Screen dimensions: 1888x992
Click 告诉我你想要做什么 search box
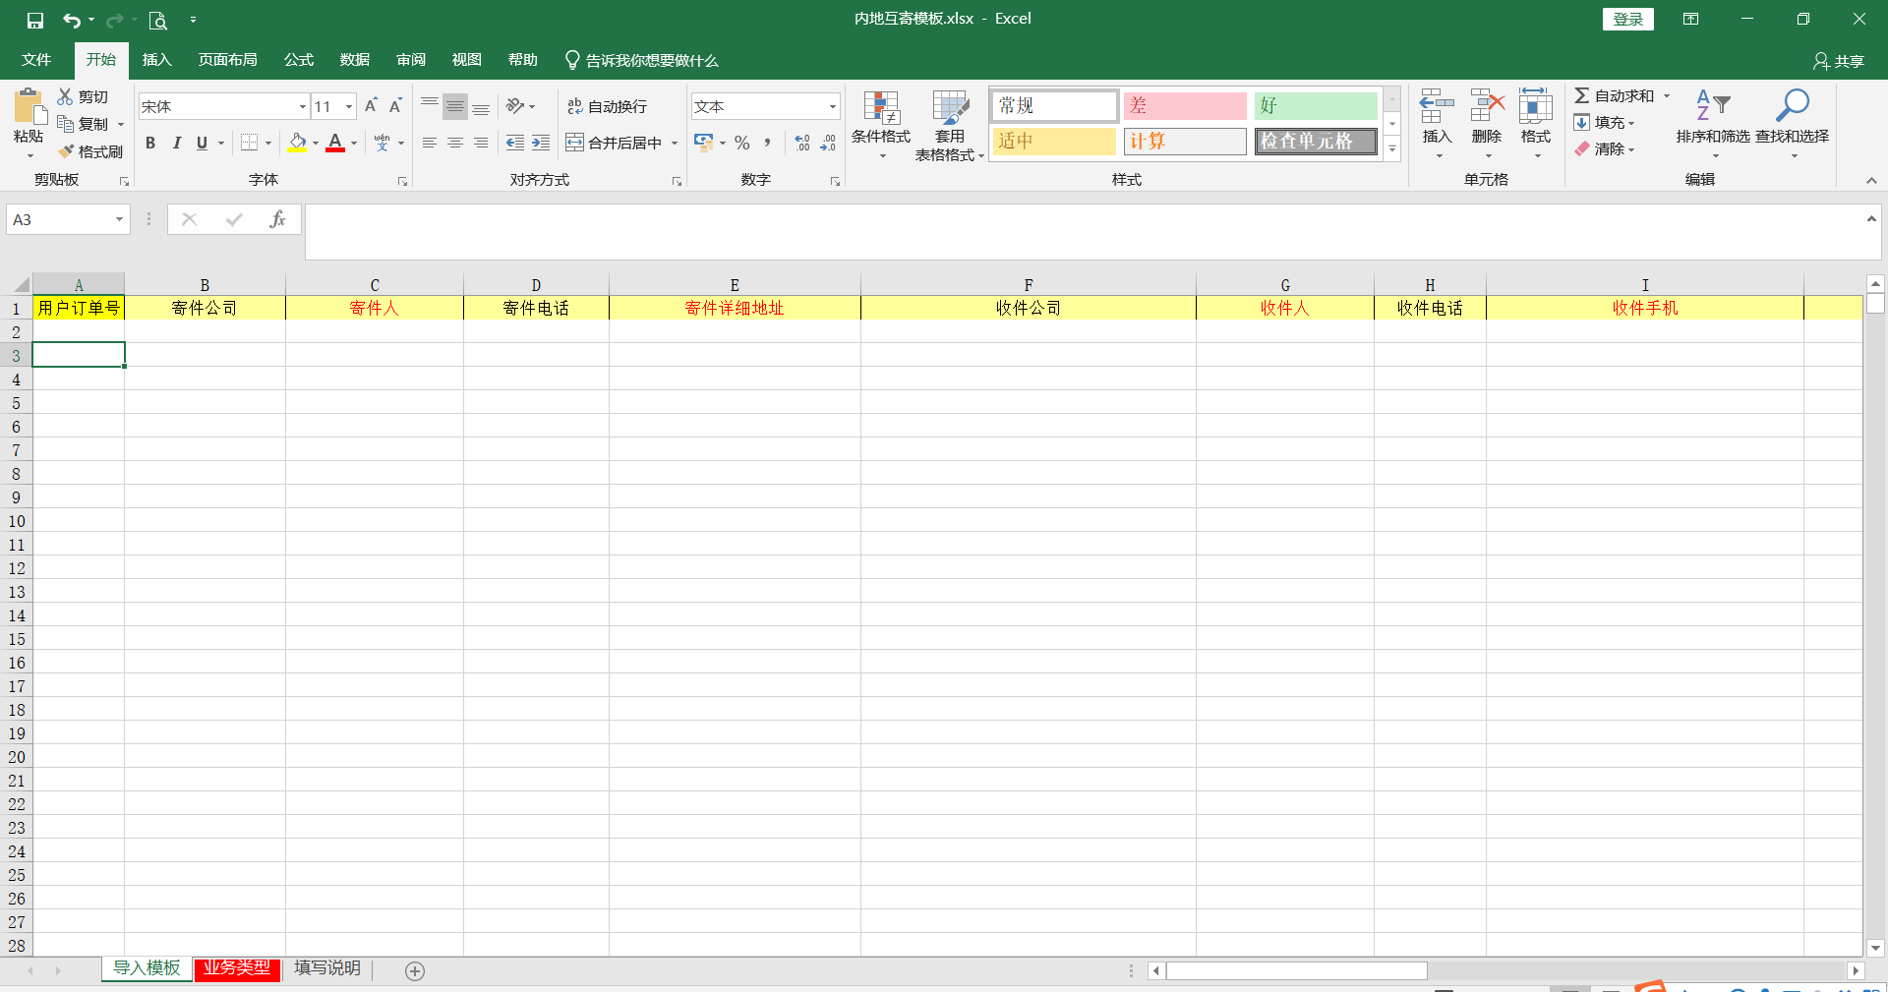(642, 60)
